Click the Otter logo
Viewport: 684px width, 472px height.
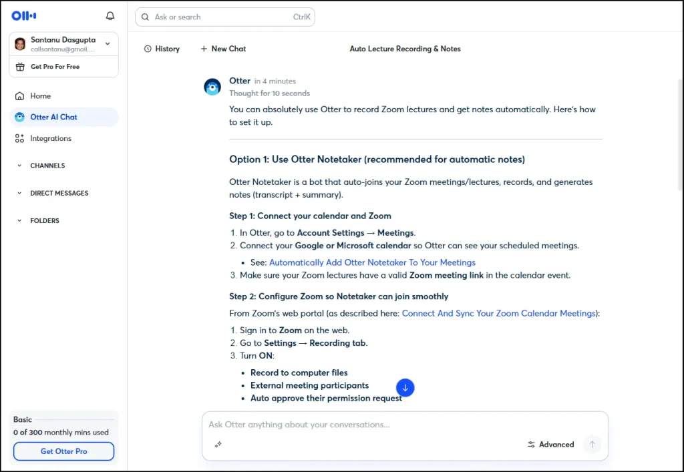[24, 16]
